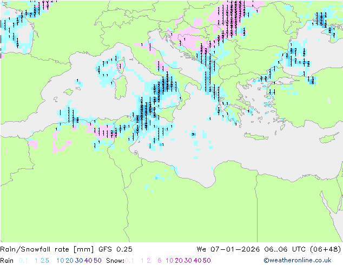Select the Snow legend 20 value
Image resolution: width=343 pixels, height=265 pixels.
coord(179,261)
